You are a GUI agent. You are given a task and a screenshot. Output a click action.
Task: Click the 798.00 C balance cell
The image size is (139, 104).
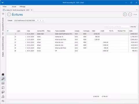[135, 51]
